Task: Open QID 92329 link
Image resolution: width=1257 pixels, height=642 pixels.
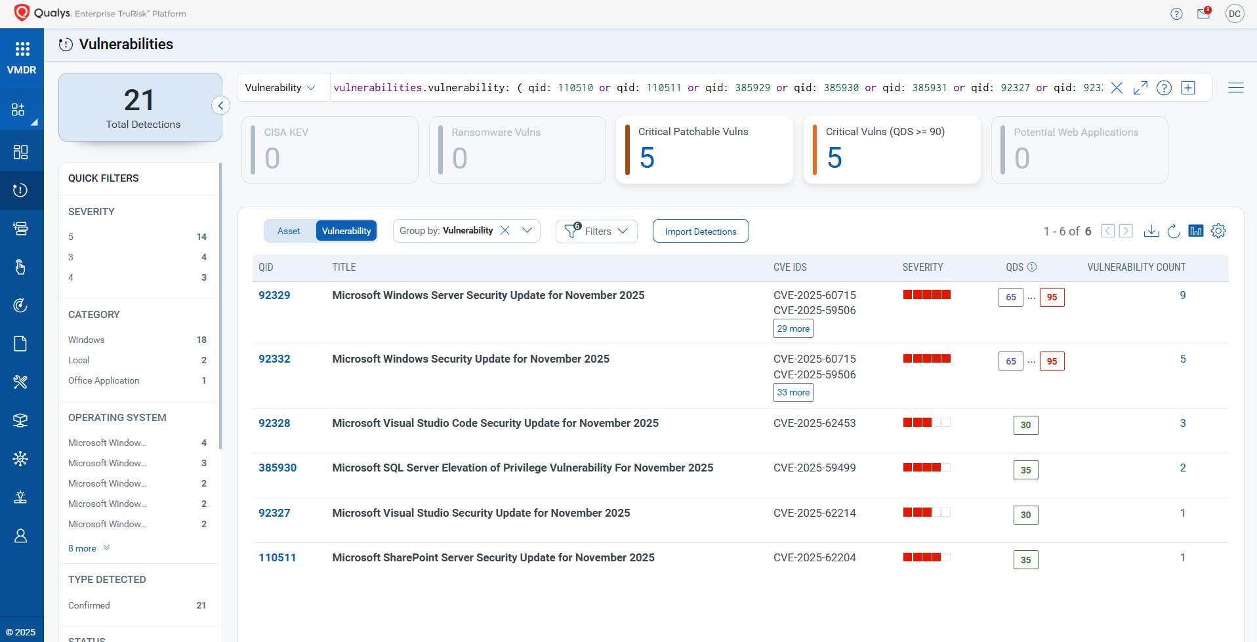Action: coord(274,295)
